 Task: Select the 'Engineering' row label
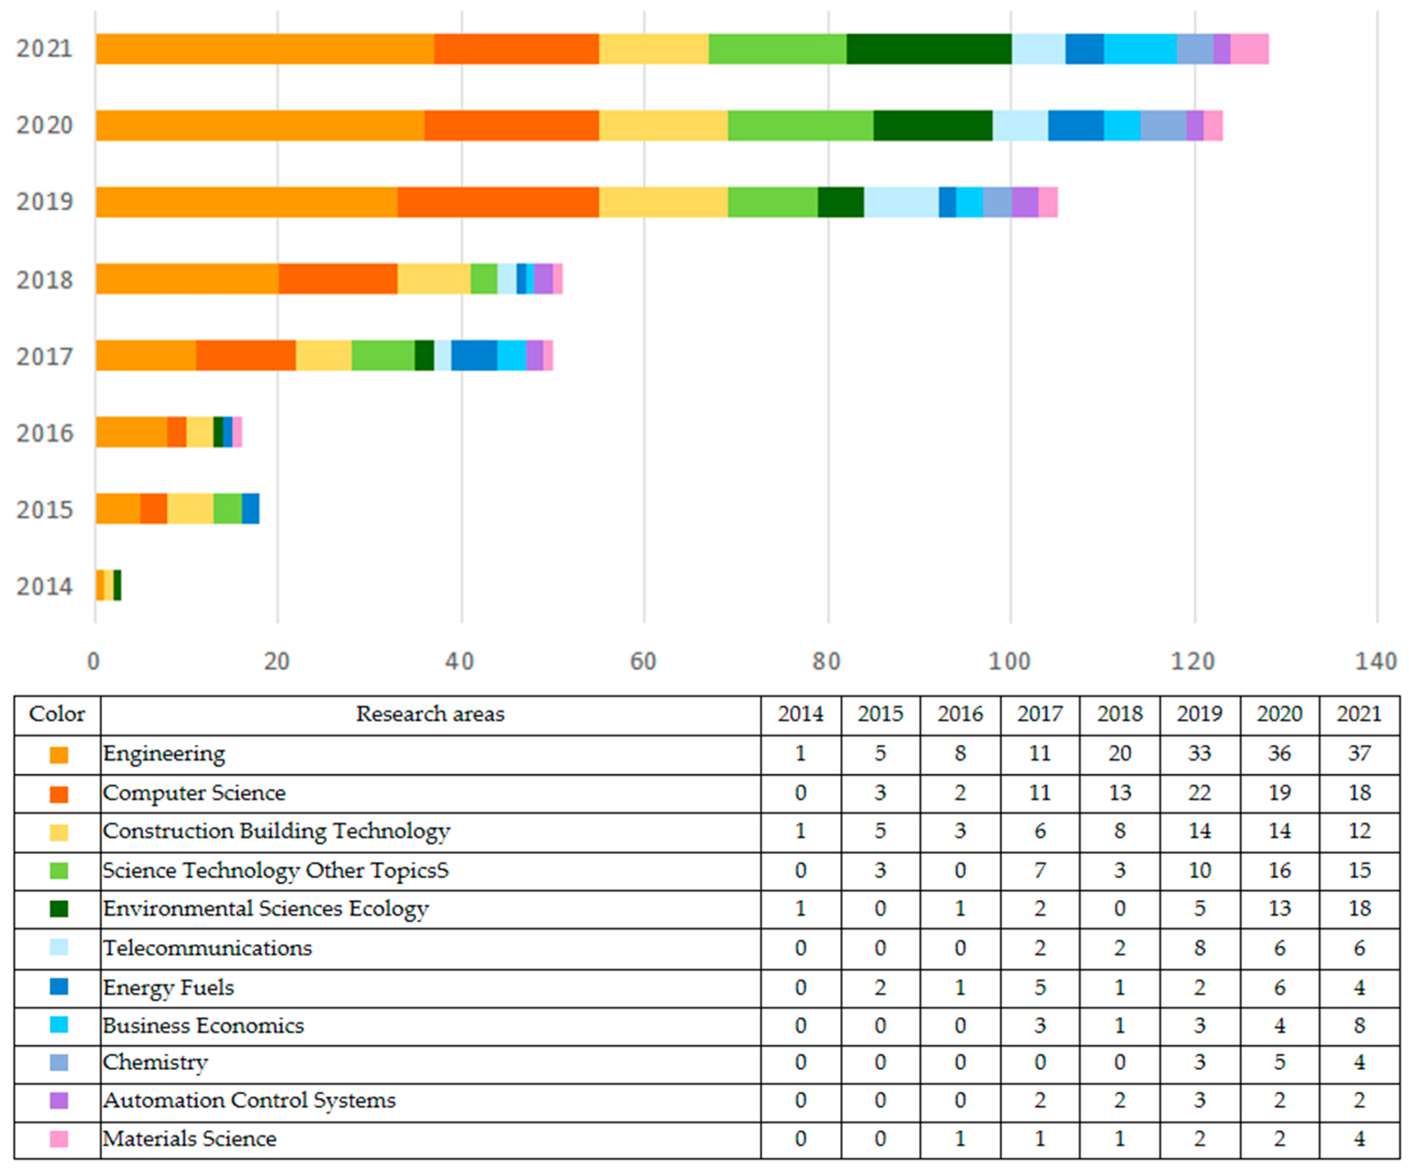click(164, 754)
